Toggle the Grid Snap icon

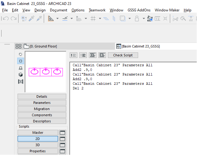tap(93, 18)
